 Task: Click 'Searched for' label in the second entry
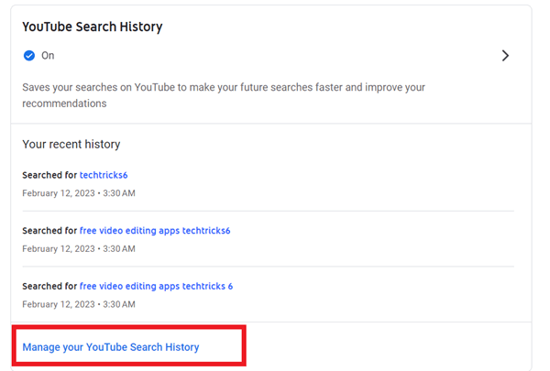(x=49, y=231)
